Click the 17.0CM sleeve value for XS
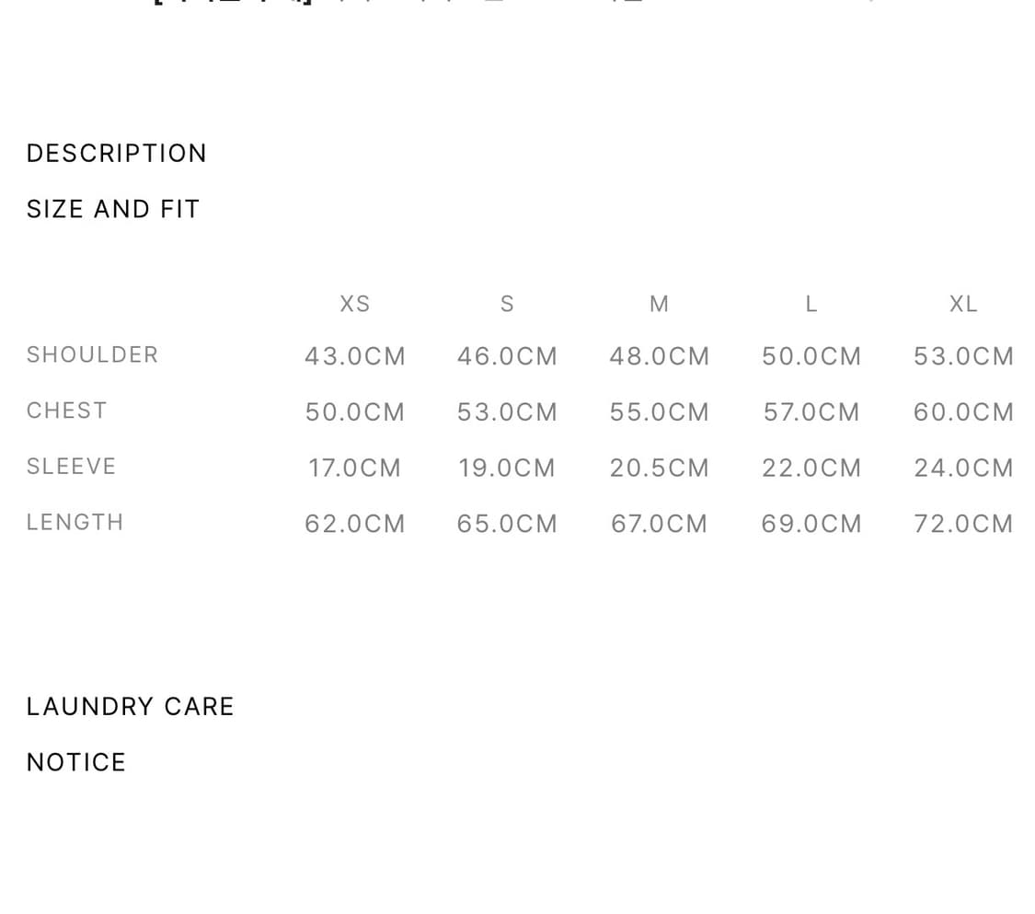This screenshot has height=914, width=1035. (355, 469)
